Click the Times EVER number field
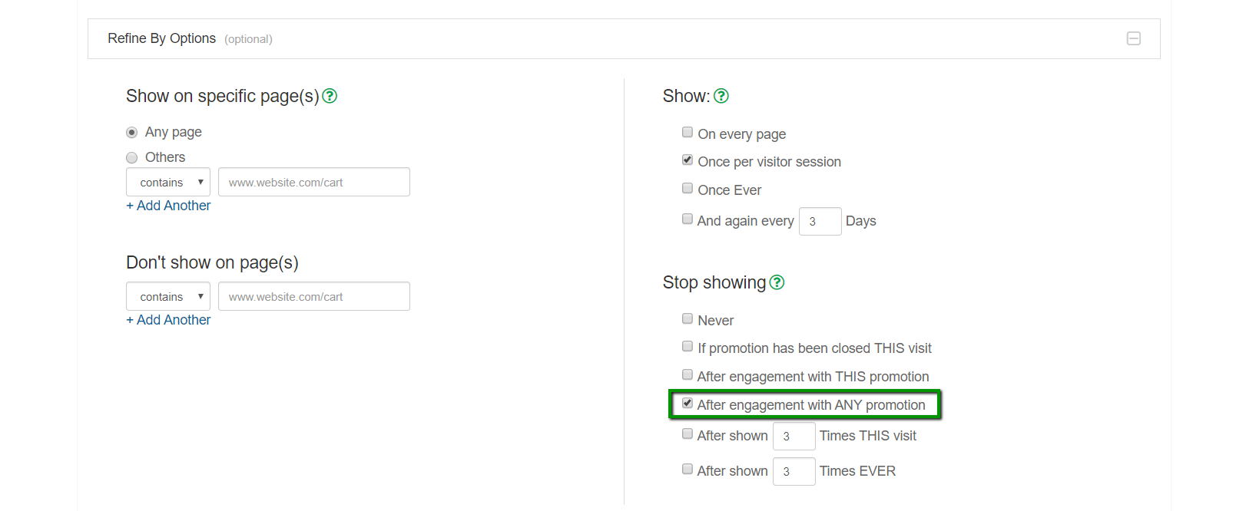Image resolution: width=1236 pixels, height=511 pixels. tap(794, 472)
